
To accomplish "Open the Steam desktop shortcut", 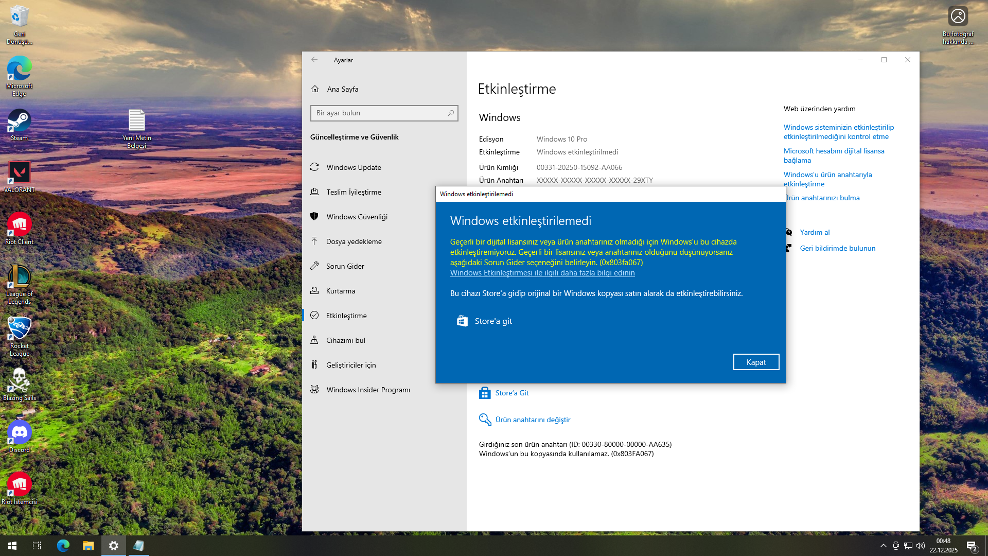I will [19, 125].
